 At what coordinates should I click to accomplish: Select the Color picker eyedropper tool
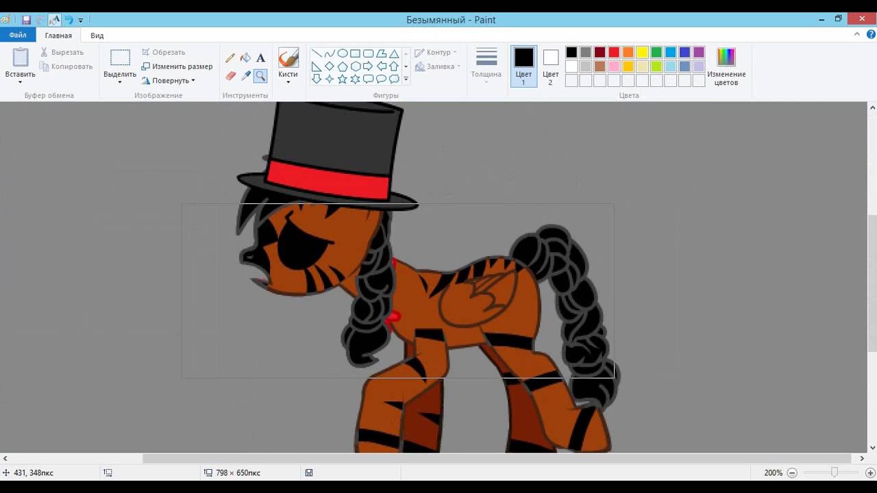point(245,75)
